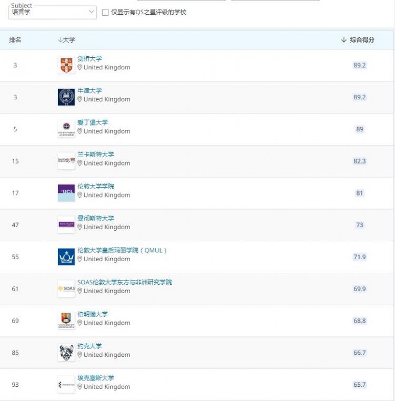The image size is (395, 401).
Task: Open 兰卡斯特大学 university link
Action: coord(95,155)
